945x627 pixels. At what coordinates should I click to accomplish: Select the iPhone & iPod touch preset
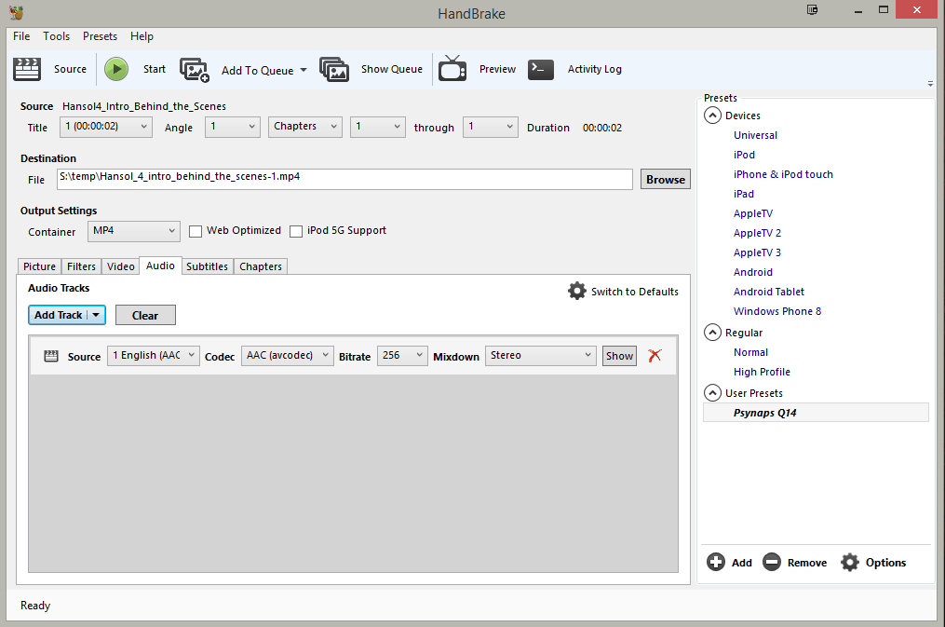click(783, 174)
